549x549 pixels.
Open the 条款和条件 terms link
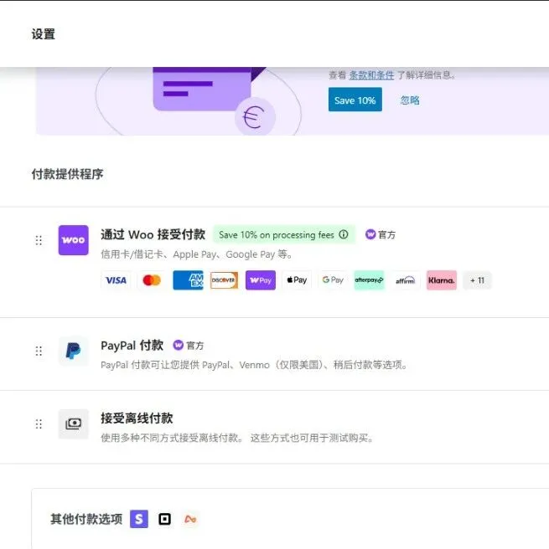click(371, 75)
